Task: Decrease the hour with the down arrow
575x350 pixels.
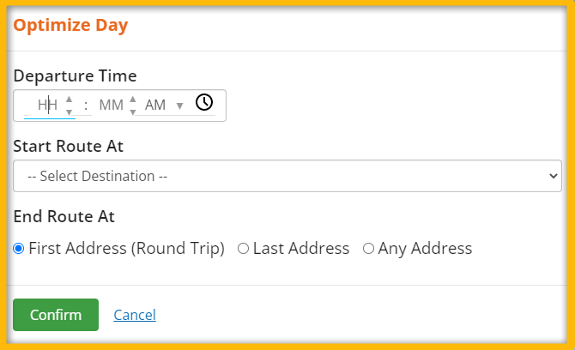Action: [x=69, y=112]
